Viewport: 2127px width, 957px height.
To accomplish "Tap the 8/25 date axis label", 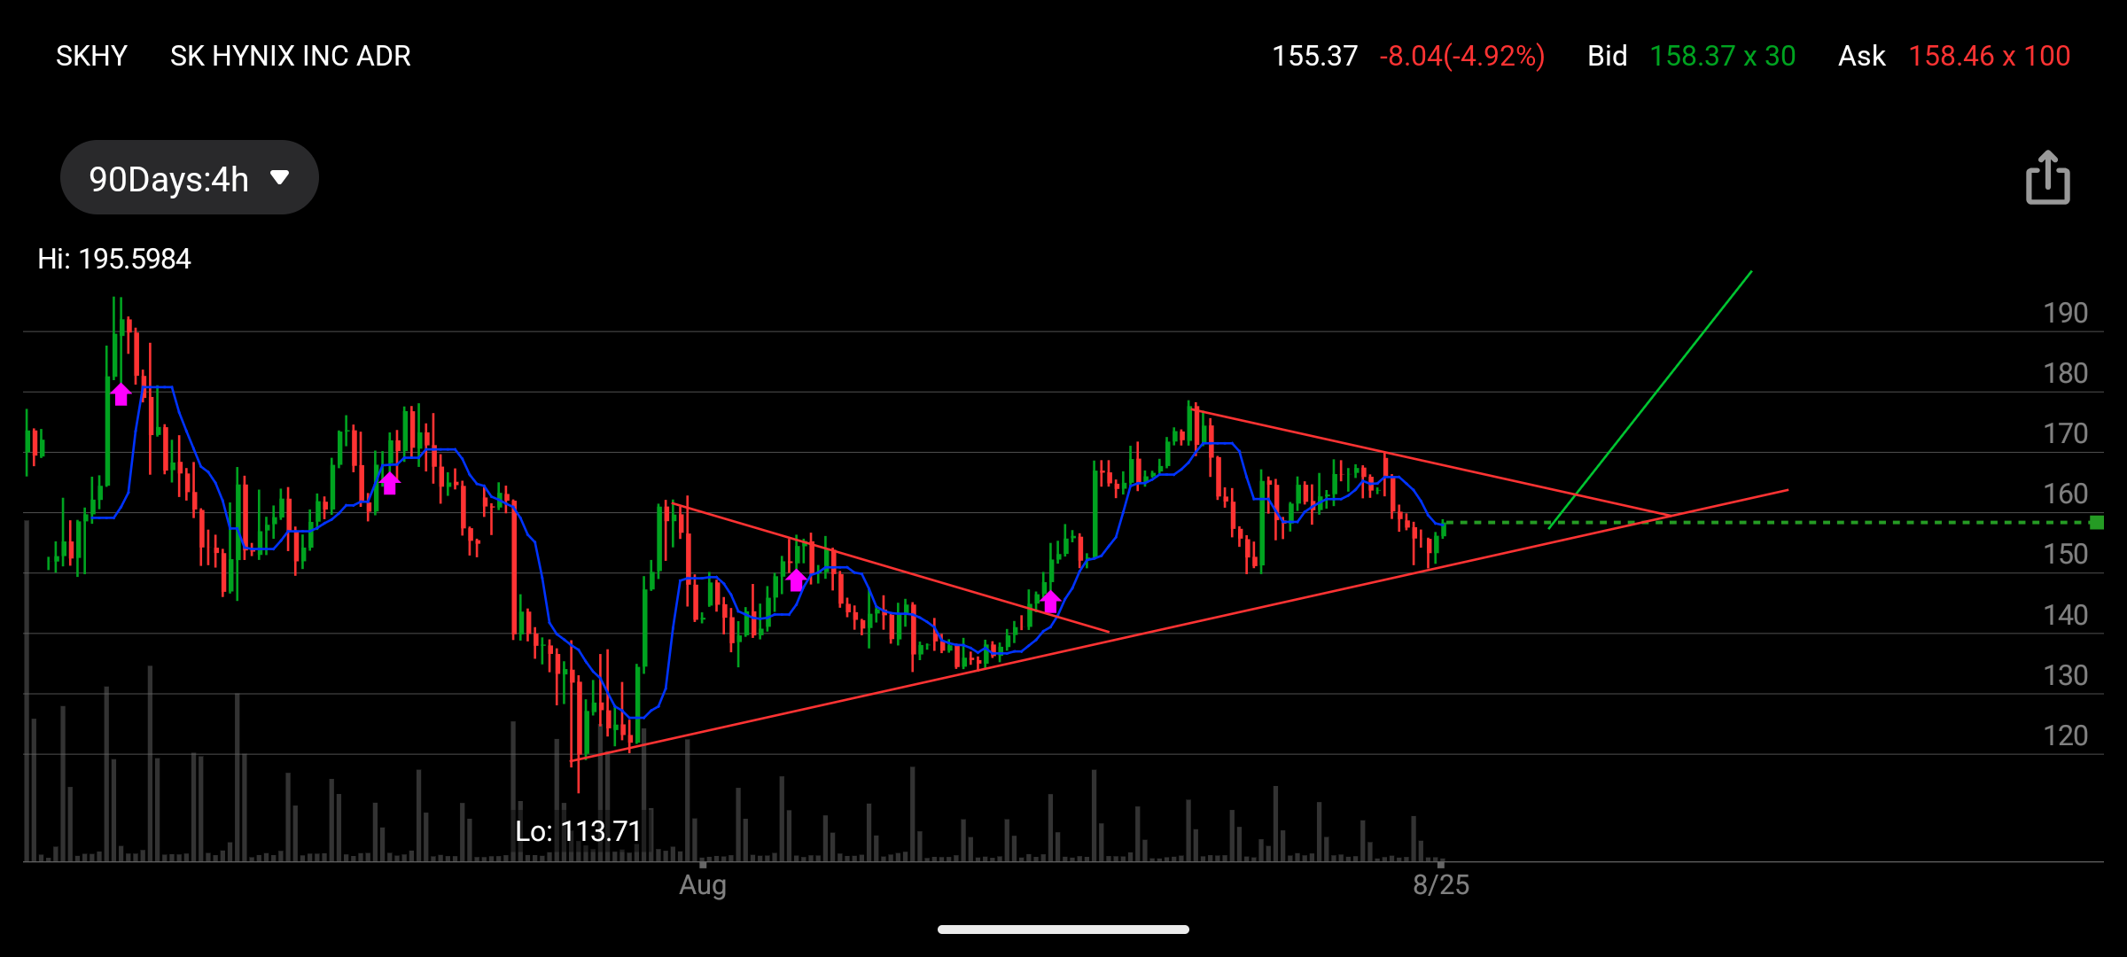I will (x=1441, y=885).
